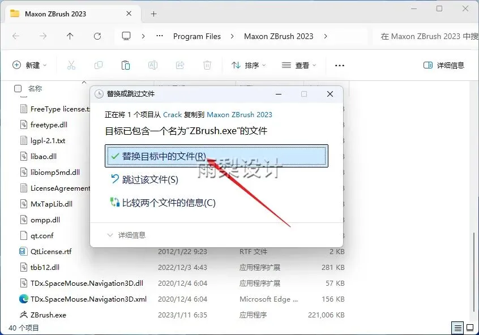
Task: Click the search box for Maxon ZBrush 2023
Action: click(x=426, y=36)
